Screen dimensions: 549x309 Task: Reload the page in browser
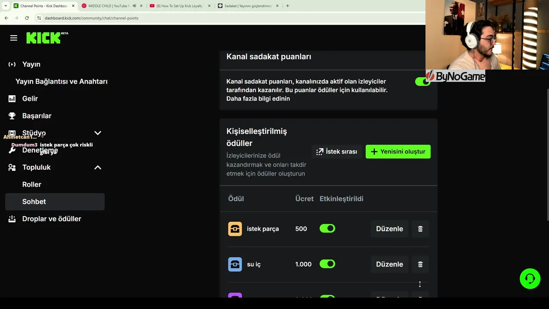pos(27,18)
